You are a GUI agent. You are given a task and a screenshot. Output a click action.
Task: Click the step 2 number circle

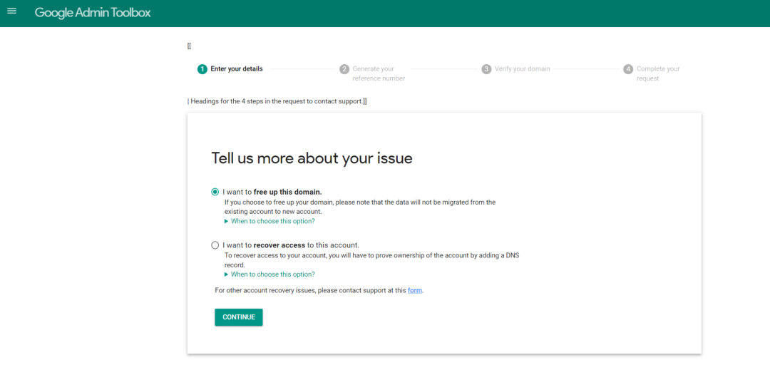(344, 69)
